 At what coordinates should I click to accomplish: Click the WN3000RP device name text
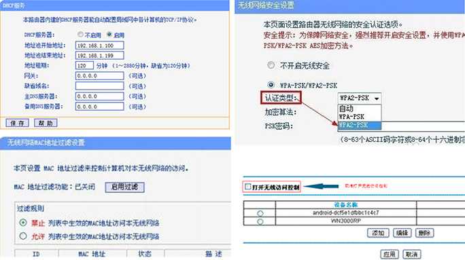pyautogui.click(x=346, y=221)
